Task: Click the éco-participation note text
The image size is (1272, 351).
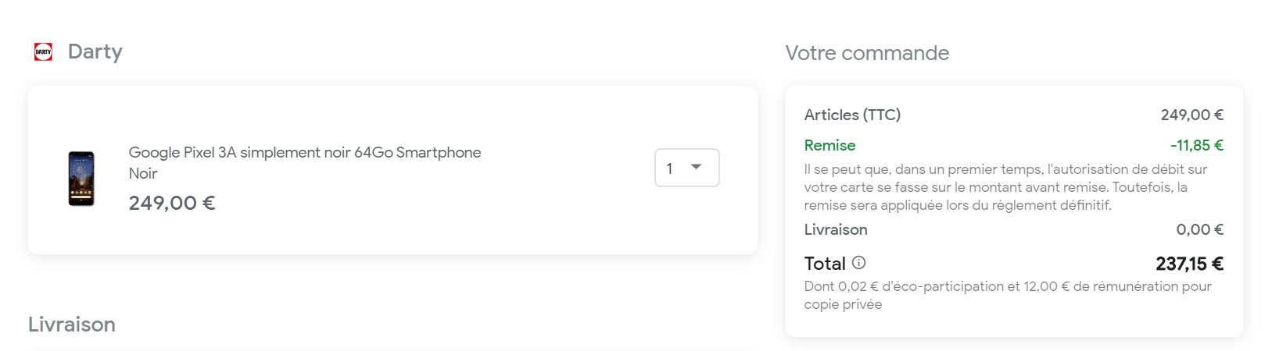Action: (x=1008, y=295)
